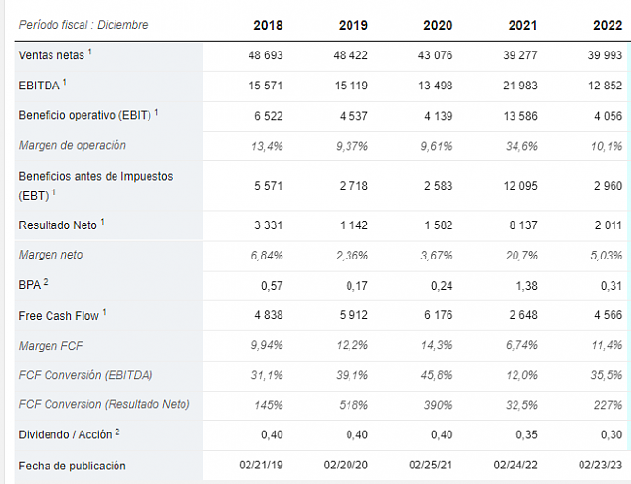Screen dimensions: 631x484
Task: Select the 2021 column header
Action: click(x=522, y=26)
